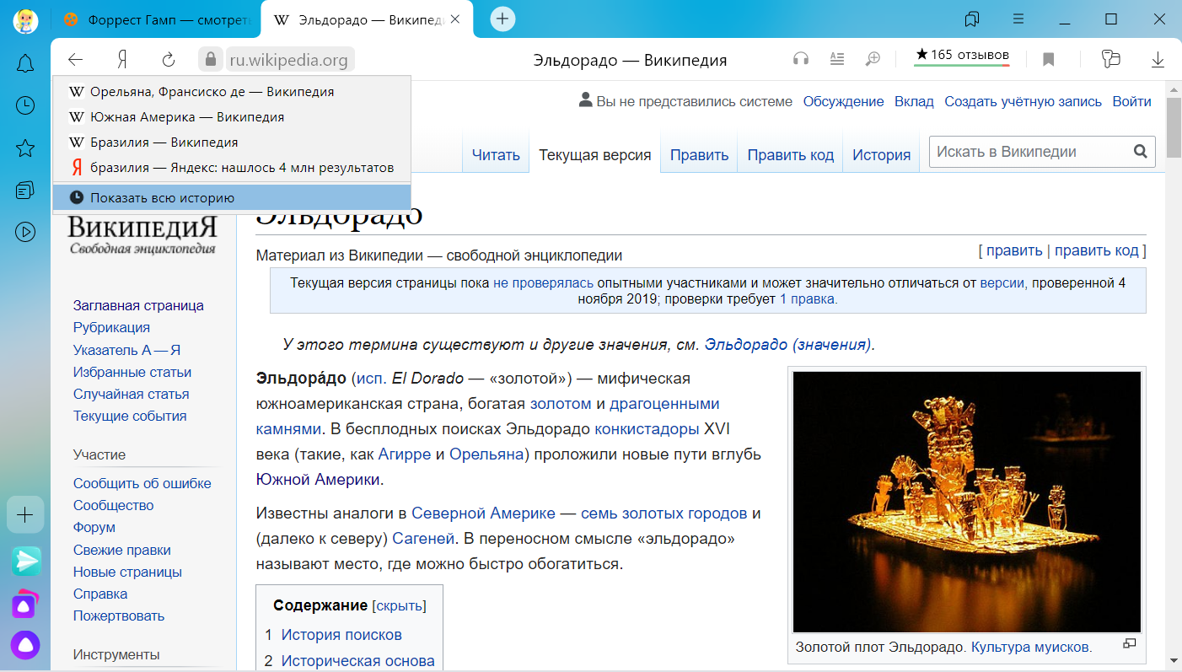Viewport: 1182px width, 672px height.
Task: Open the Править tab
Action: (699, 154)
